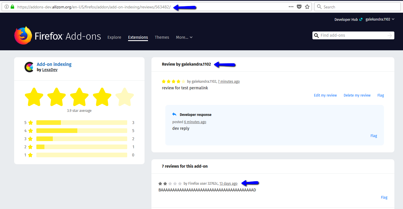
Task: Click the star icon in the 2-star row
Action: pos(31,147)
